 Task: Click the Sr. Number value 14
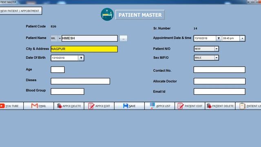pos(195,29)
